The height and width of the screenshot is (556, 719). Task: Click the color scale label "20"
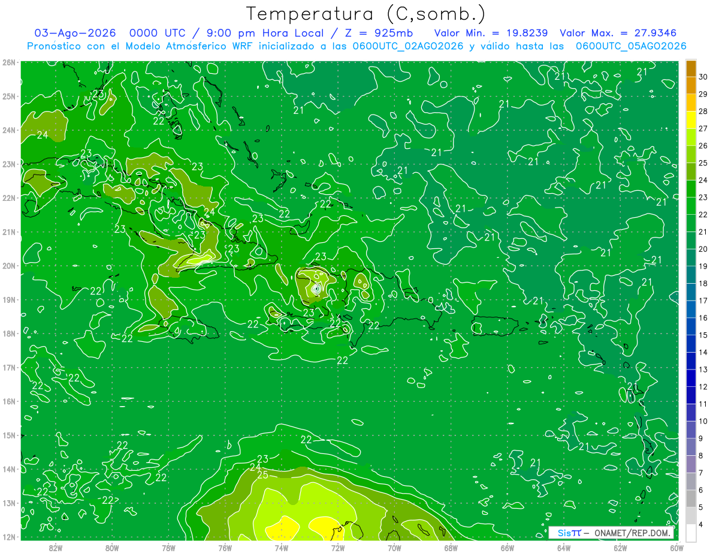pos(703,249)
